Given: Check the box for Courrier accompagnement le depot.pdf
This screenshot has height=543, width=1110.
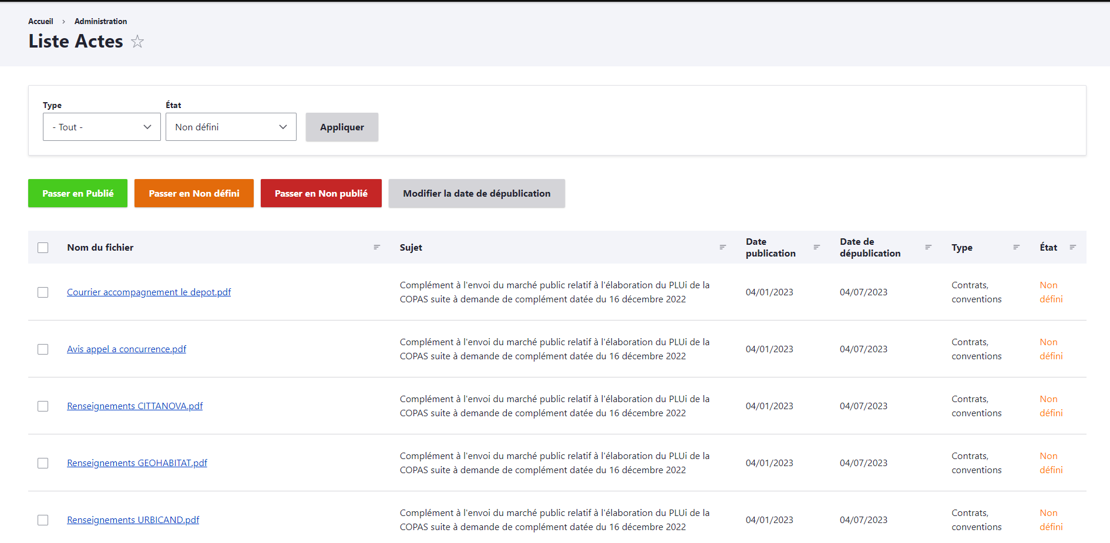Looking at the screenshot, I should [x=43, y=292].
